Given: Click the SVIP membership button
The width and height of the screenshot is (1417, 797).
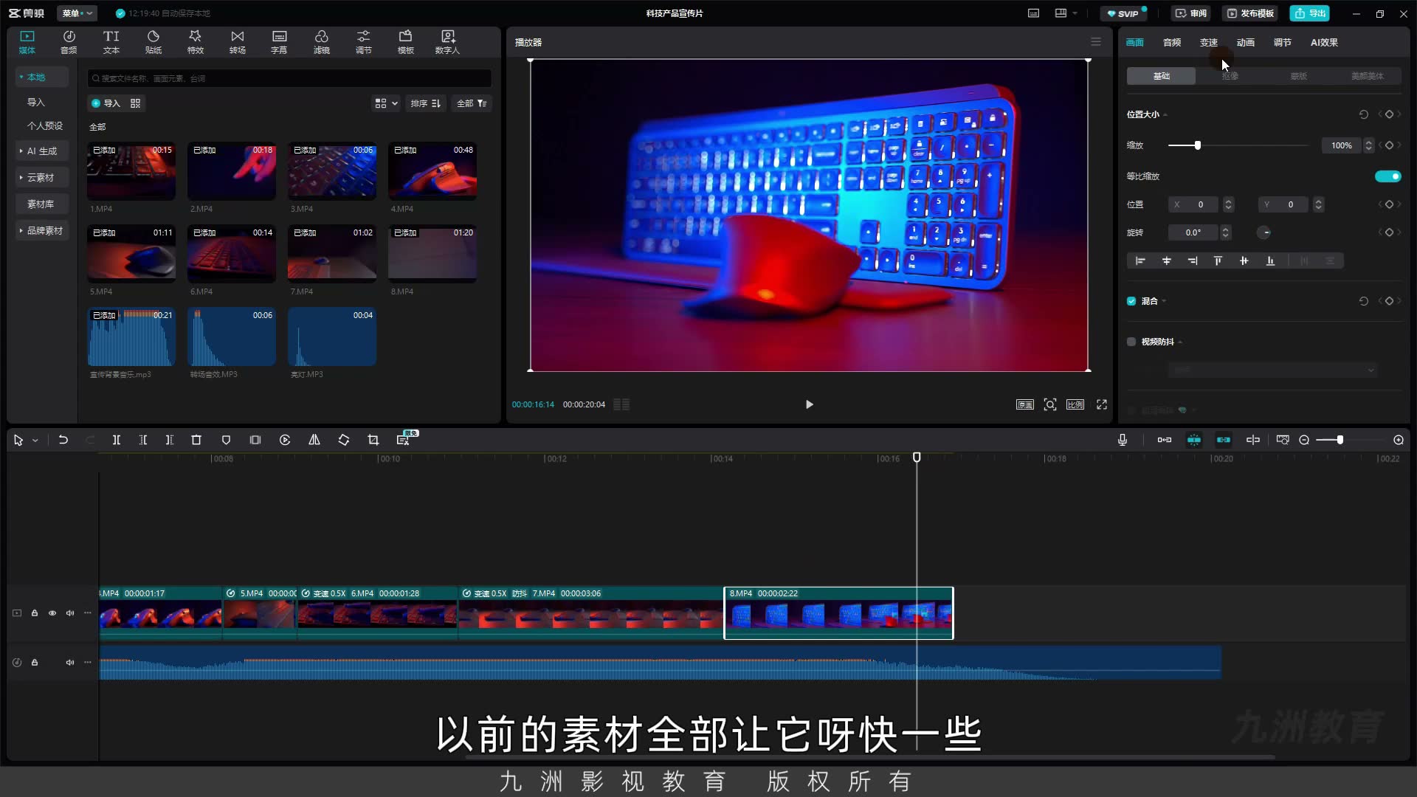Looking at the screenshot, I should pyautogui.click(x=1123, y=13).
